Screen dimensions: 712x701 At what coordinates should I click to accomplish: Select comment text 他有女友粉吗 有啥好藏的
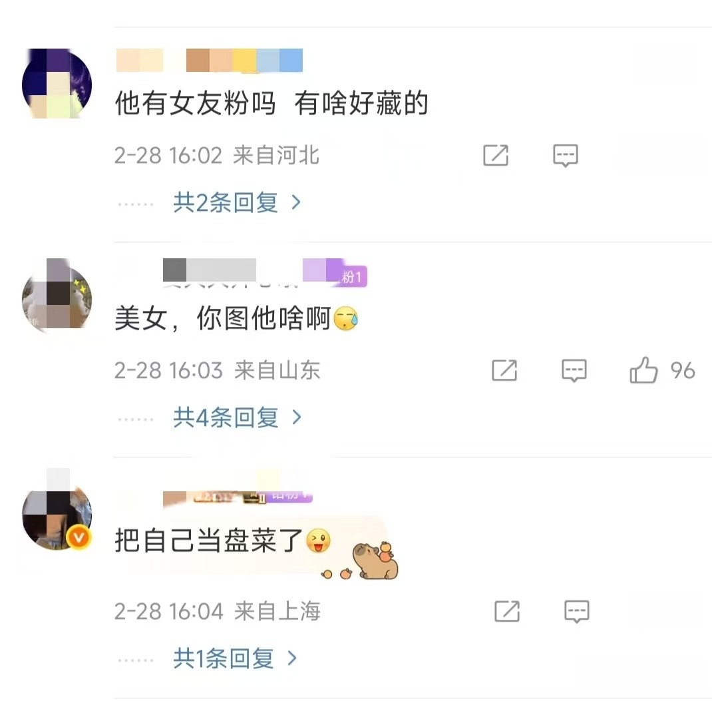[x=271, y=103]
